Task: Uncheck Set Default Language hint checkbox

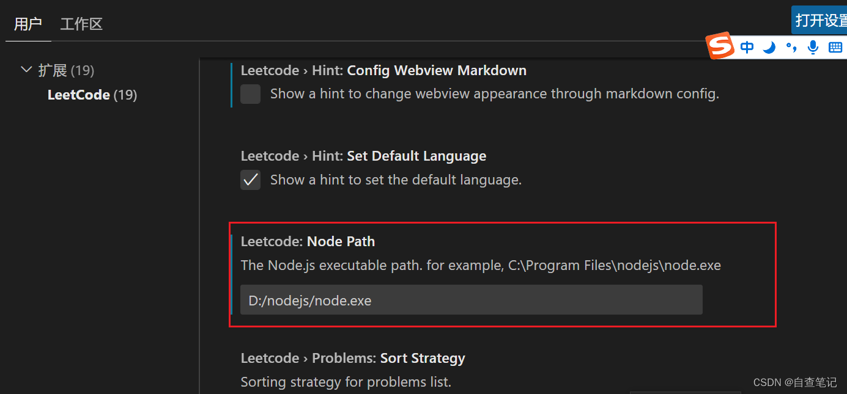Action: pos(250,180)
